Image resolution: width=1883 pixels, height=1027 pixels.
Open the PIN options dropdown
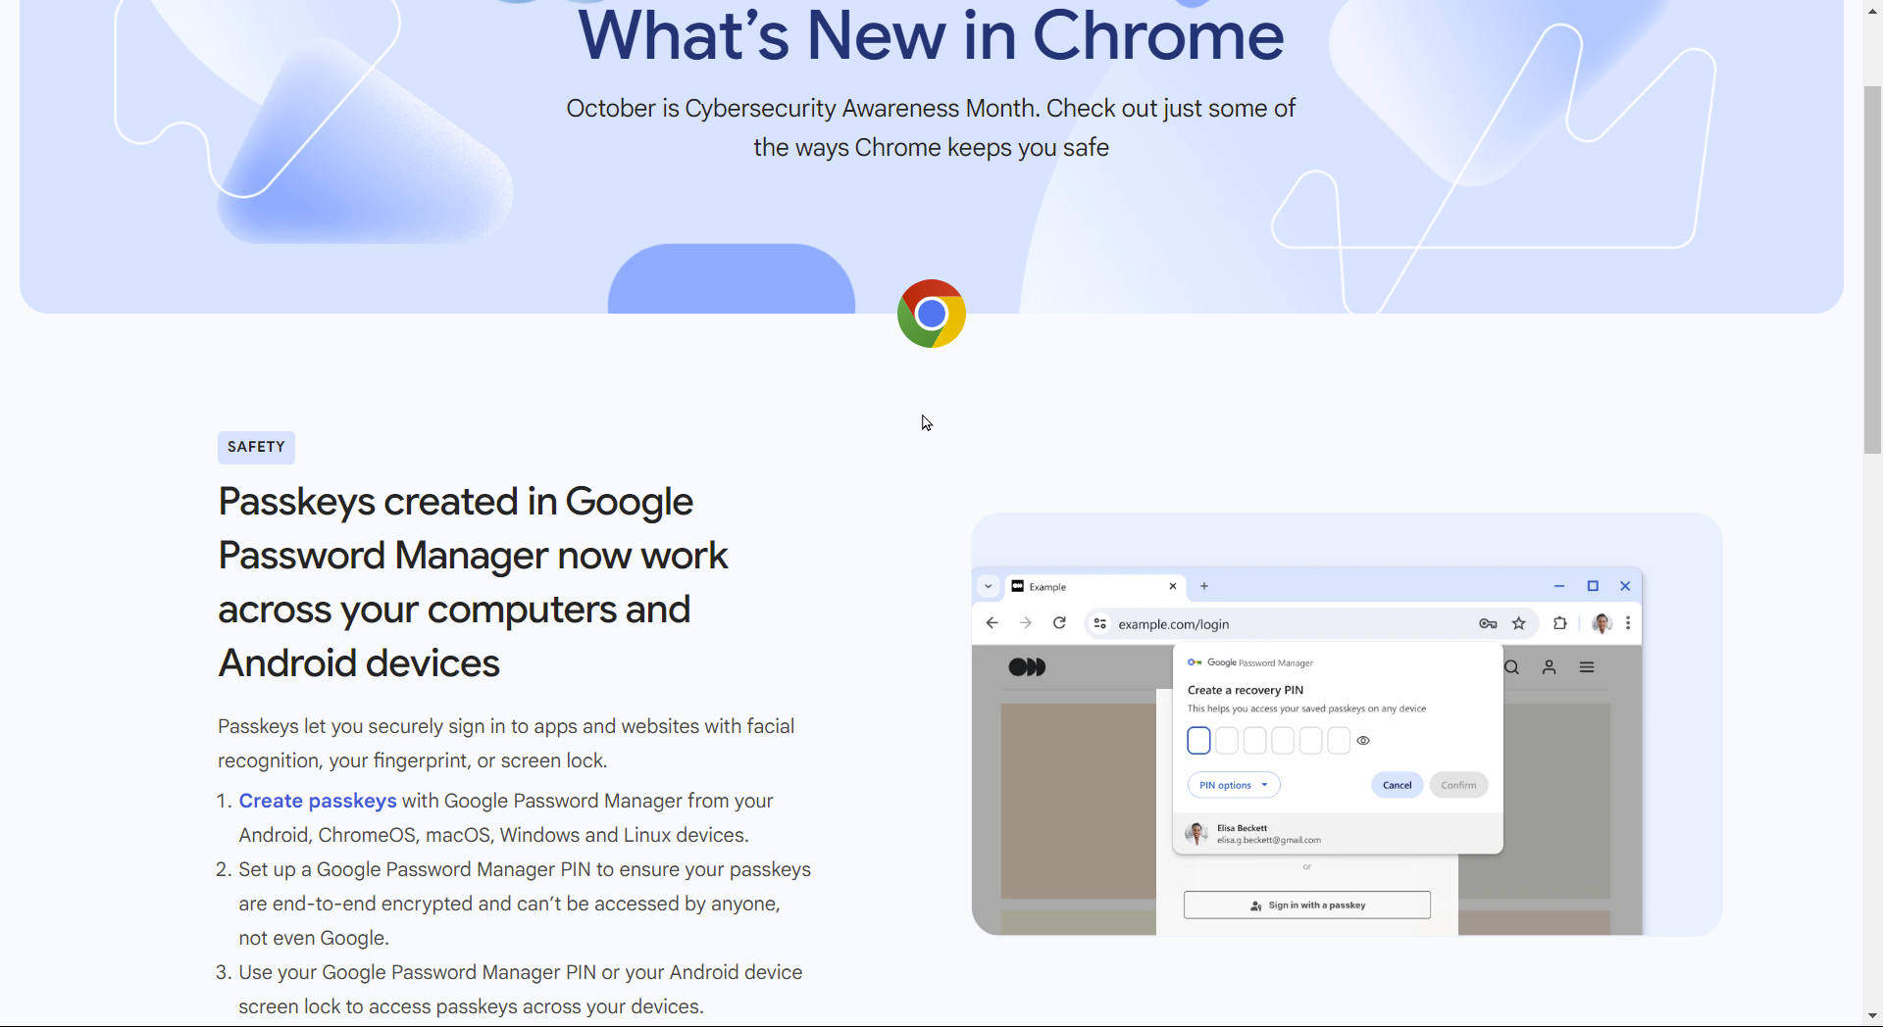(x=1234, y=785)
